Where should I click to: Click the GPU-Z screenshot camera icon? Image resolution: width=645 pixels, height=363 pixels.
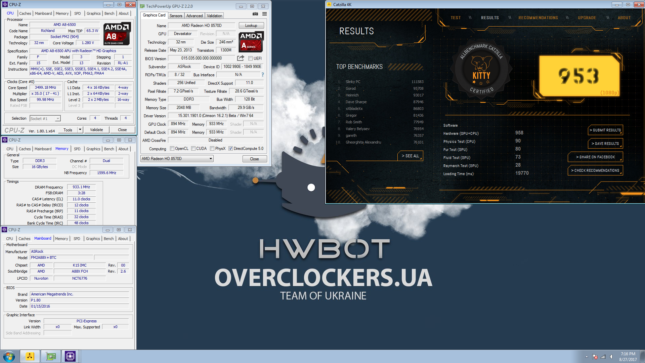255,14
